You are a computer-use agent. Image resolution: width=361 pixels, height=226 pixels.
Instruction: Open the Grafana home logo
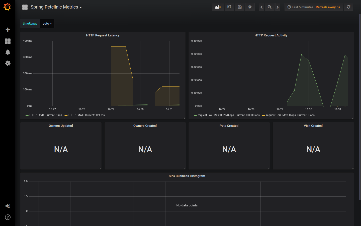[x=7, y=7]
